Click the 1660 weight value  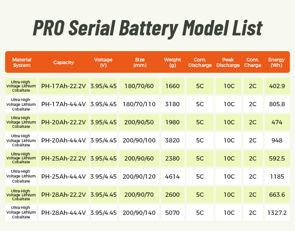coord(173,86)
